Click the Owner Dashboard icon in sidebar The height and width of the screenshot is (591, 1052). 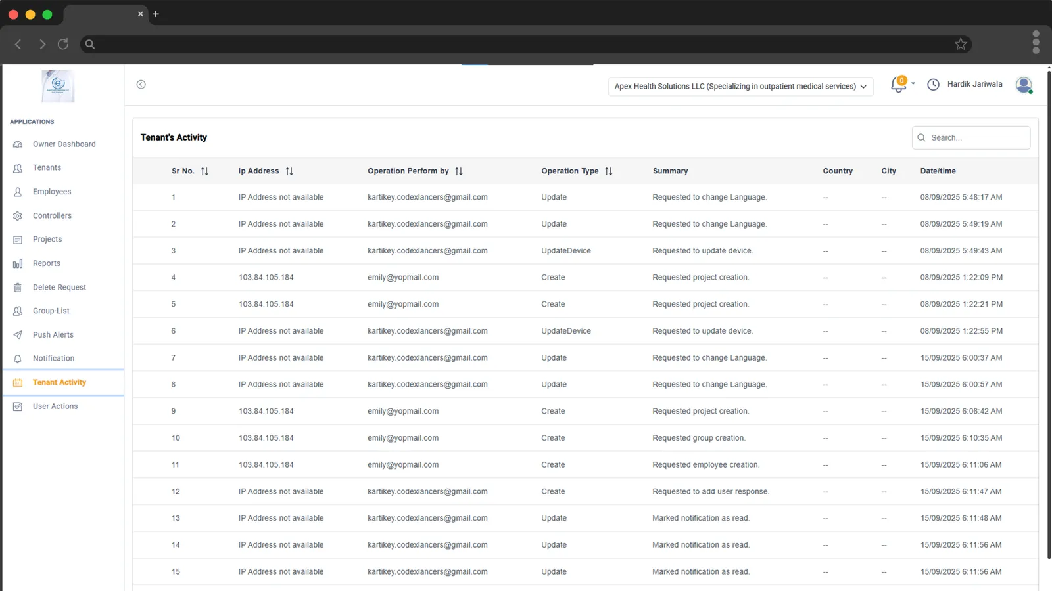pyautogui.click(x=18, y=144)
